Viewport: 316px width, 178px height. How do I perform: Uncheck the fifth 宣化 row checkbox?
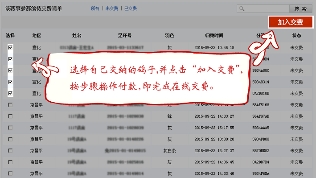tap(10, 93)
